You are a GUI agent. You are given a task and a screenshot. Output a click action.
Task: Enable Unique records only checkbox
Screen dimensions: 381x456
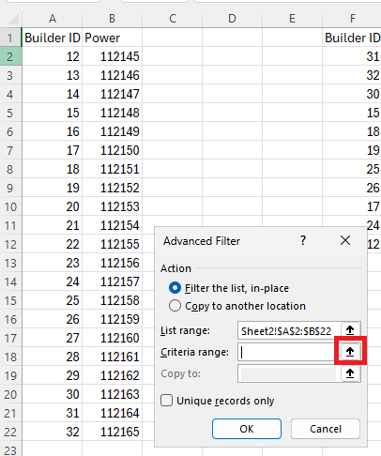click(166, 401)
